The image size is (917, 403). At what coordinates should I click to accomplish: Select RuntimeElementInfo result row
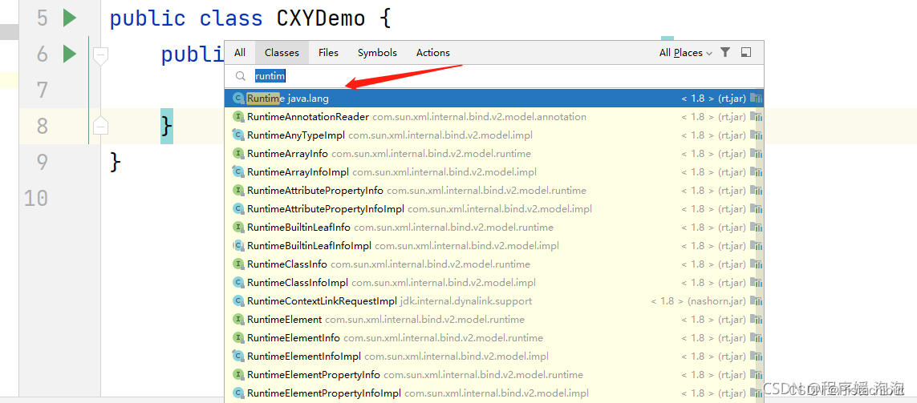pos(494,338)
